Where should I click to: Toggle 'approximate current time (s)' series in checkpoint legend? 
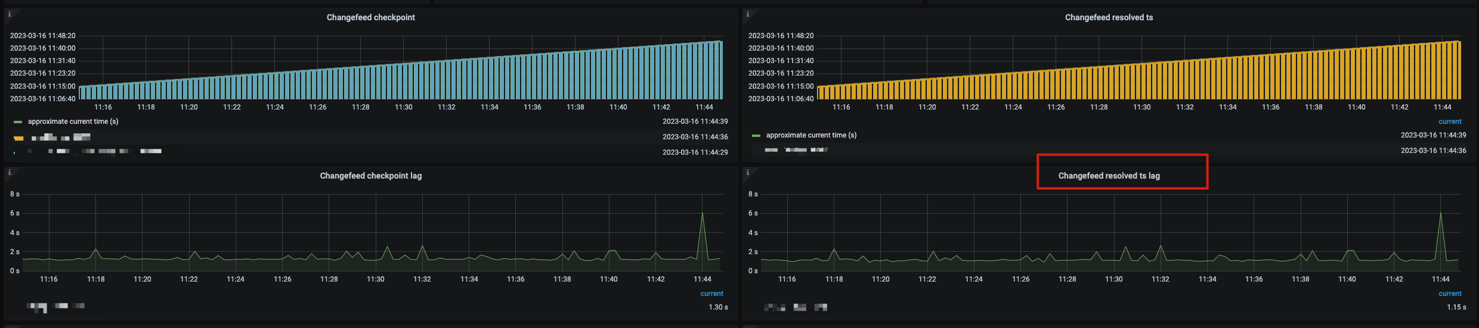coord(73,121)
